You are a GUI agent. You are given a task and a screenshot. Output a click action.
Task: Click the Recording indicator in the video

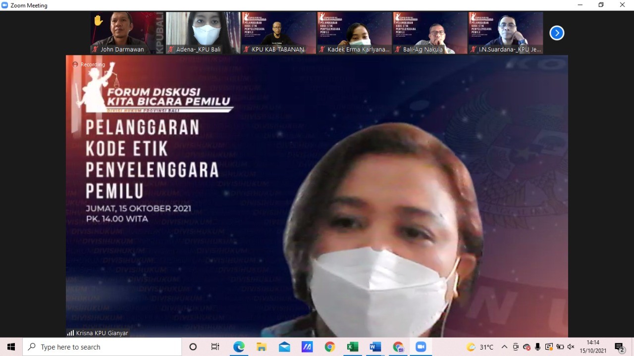click(89, 64)
